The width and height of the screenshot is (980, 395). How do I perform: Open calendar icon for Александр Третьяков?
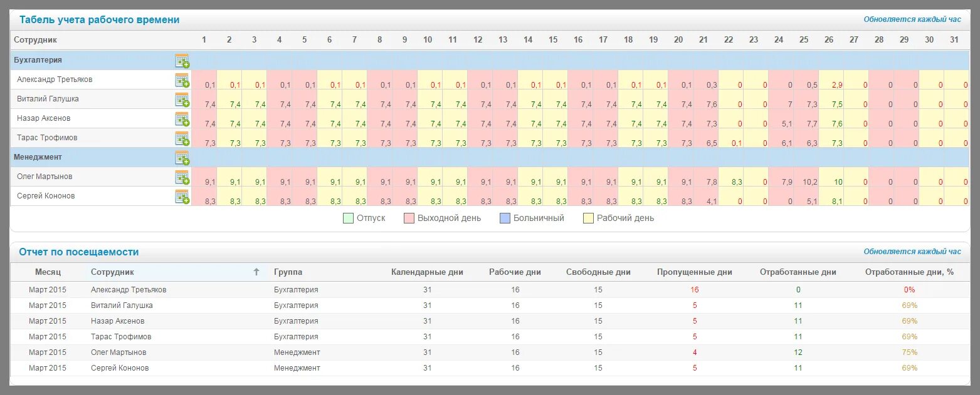(182, 80)
